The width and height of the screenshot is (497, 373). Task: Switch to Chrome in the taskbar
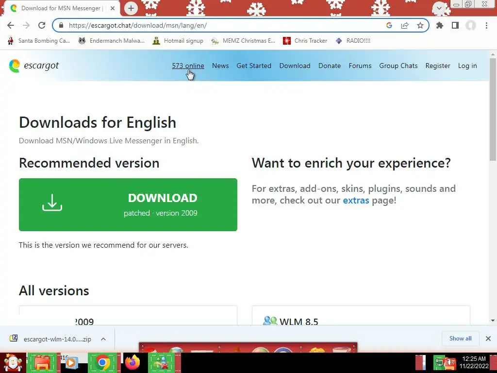coord(103,363)
